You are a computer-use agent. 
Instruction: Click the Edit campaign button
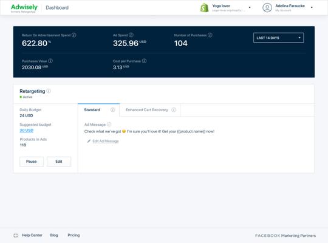pyautogui.click(x=59, y=162)
